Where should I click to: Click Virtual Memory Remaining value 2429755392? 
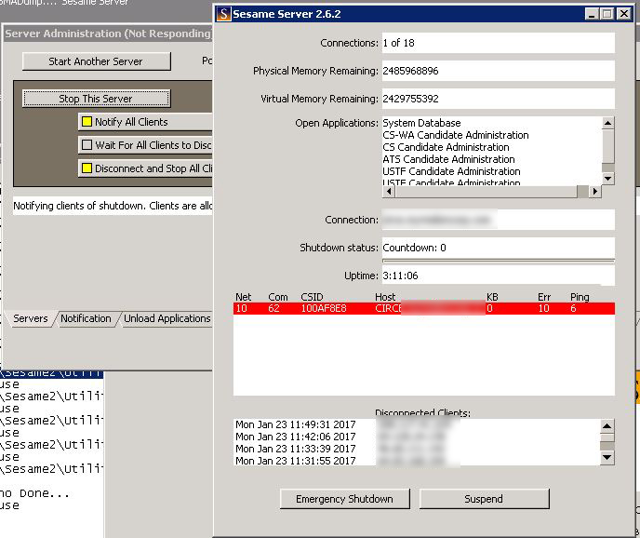[x=499, y=99]
